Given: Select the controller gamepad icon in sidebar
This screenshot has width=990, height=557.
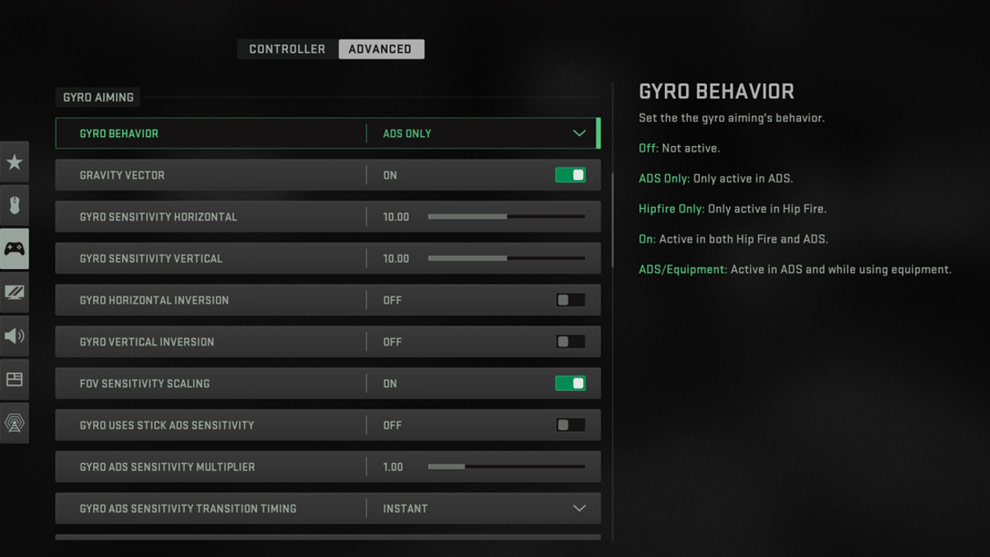Looking at the screenshot, I should 15,249.
